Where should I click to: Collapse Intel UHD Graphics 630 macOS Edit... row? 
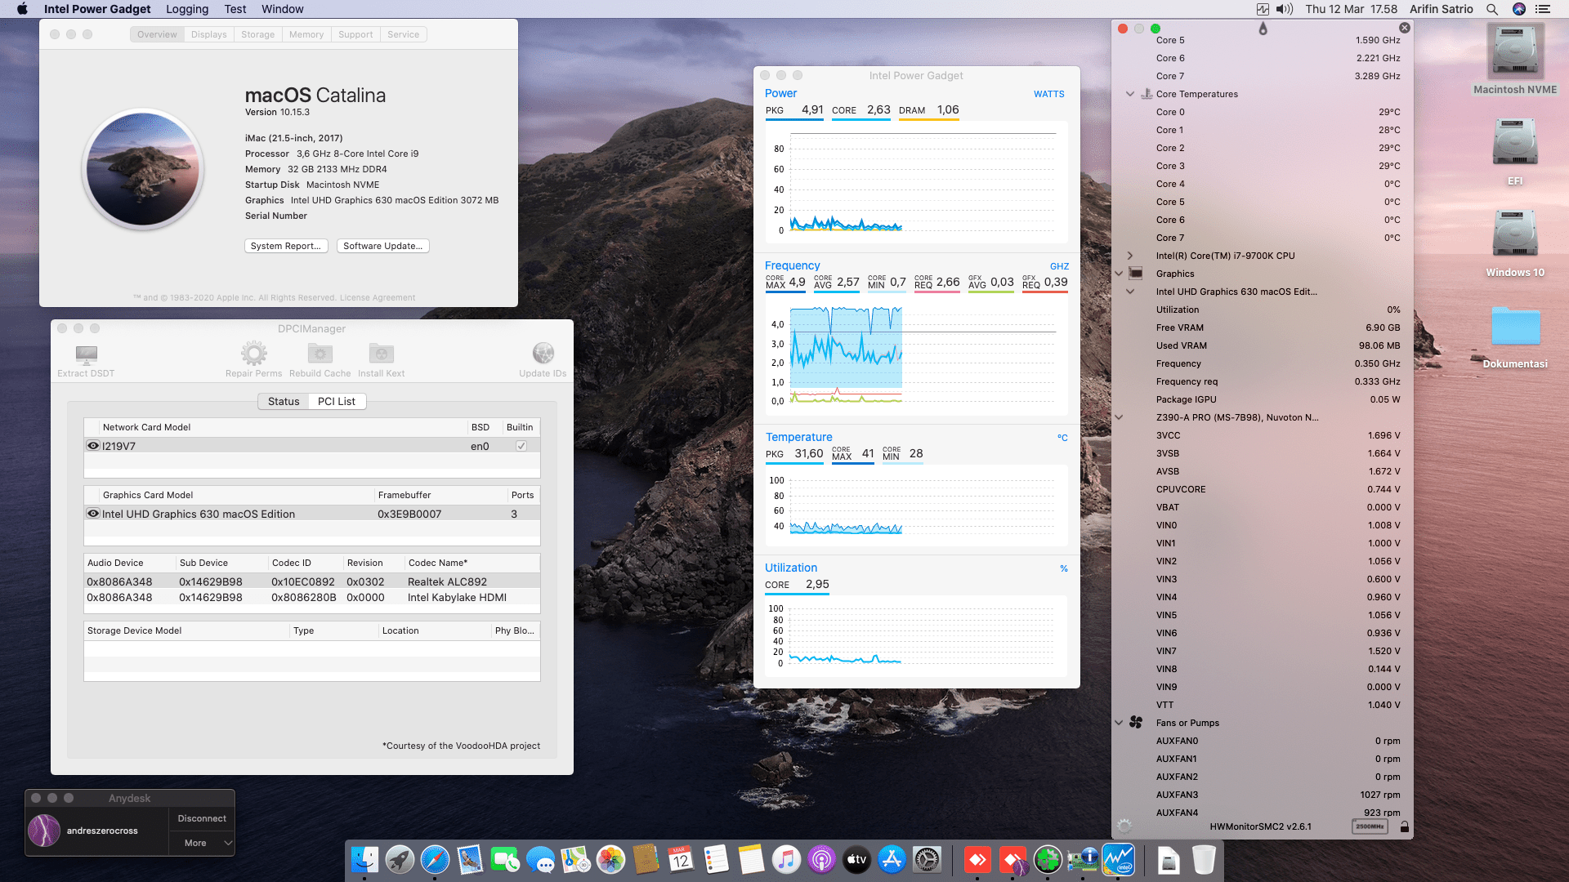(x=1130, y=292)
